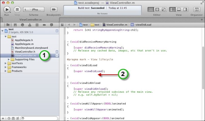Click test folder in jump bar

point(95,25)
